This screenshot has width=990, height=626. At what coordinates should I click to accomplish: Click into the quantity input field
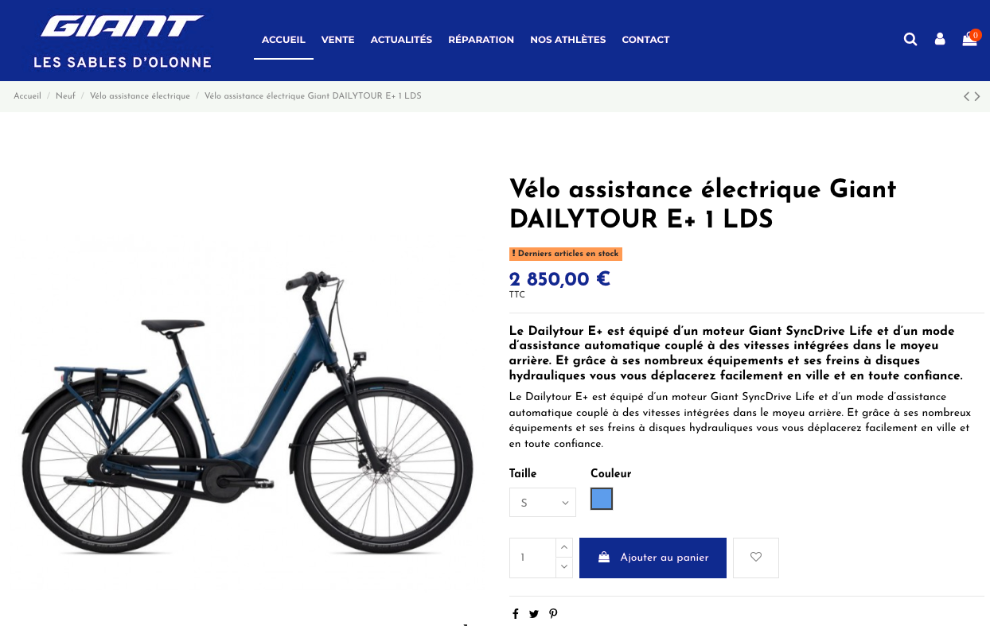532,558
